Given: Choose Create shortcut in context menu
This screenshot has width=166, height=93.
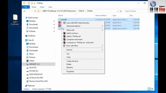Looking at the screenshot, I should [83, 61].
